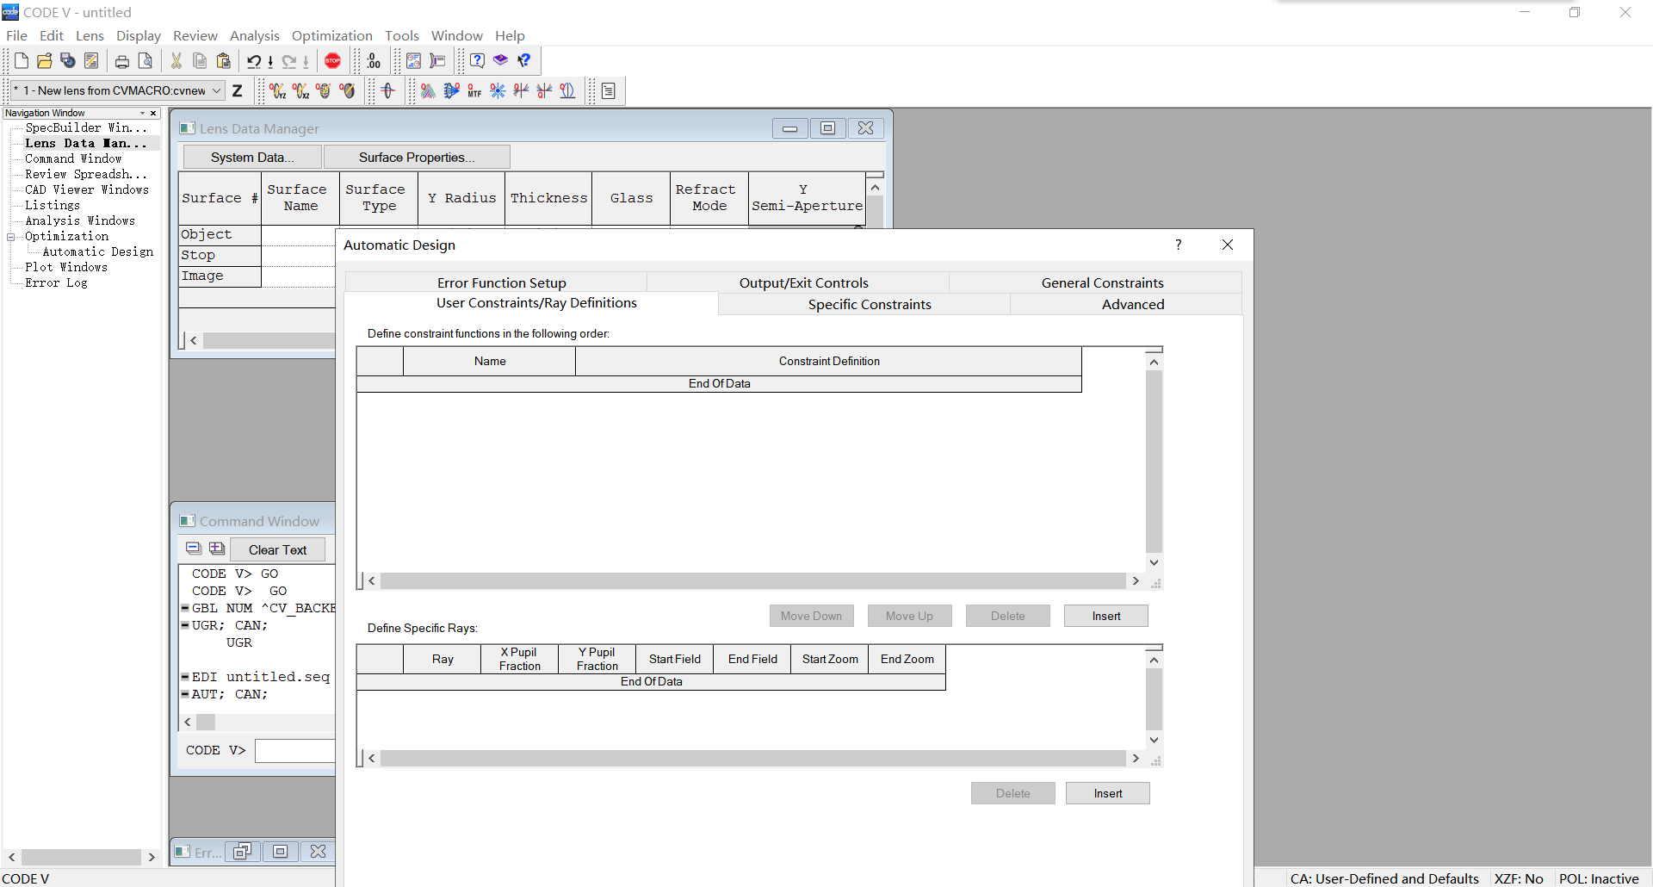1653x887 pixels.
Task: Click the Constraint Definition column header
Action: click(828, 361)
